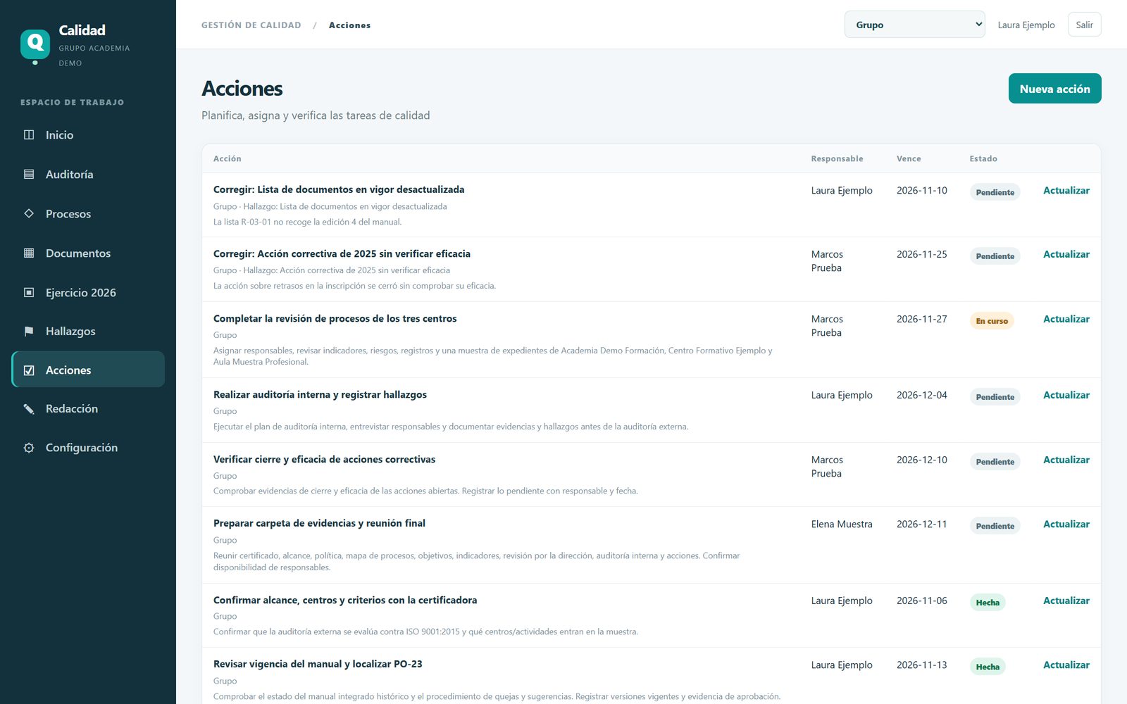Click the Nueva acción button

point(1054,89)
